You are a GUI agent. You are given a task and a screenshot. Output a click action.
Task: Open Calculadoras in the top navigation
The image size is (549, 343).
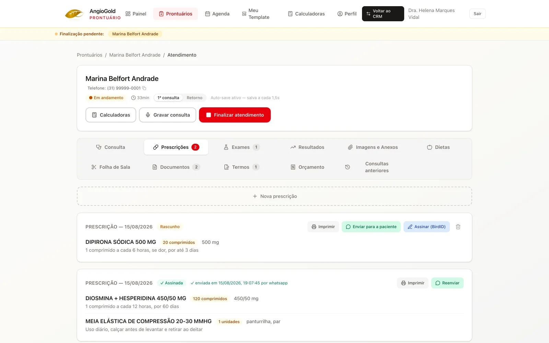click(306, 14)
